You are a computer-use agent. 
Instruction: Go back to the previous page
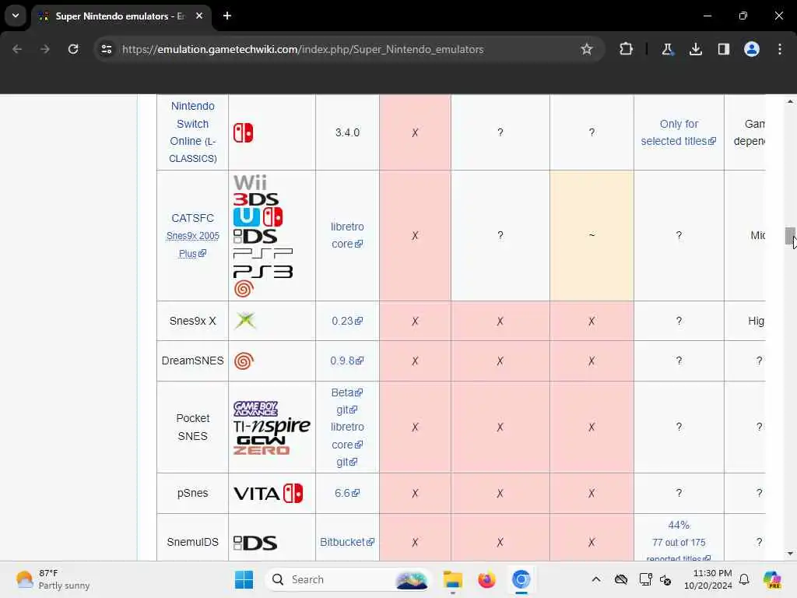17,49
